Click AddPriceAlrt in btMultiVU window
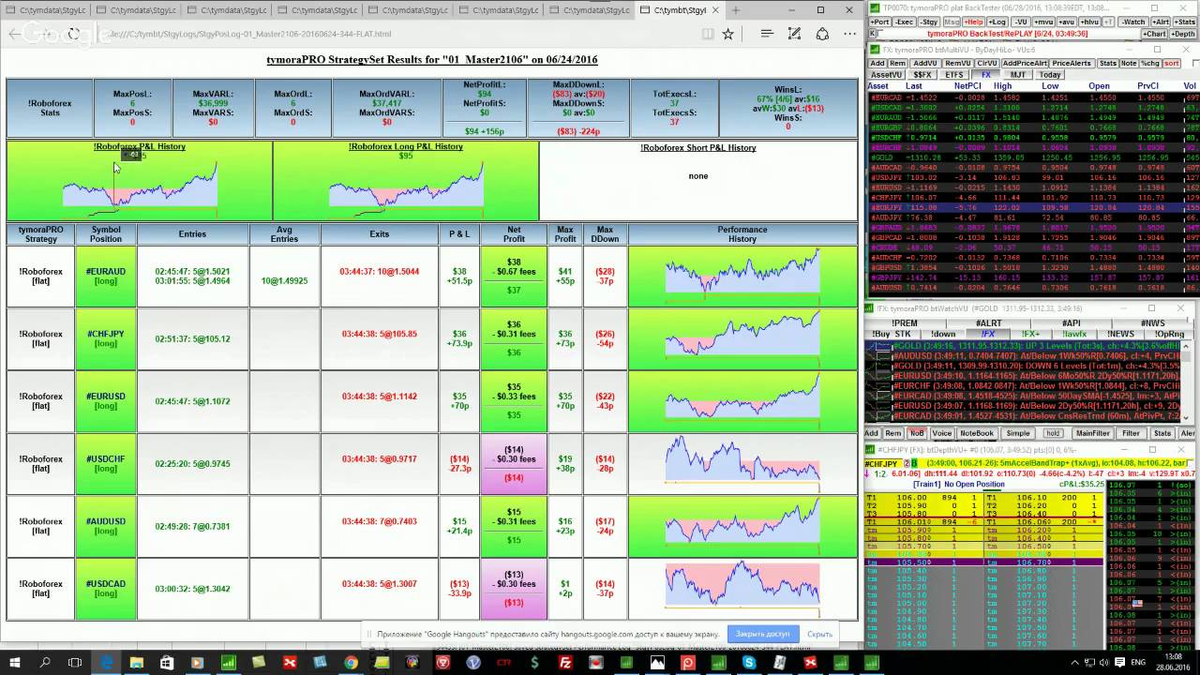This screenshot has height=675, width=1200. tap(1025, 64)
